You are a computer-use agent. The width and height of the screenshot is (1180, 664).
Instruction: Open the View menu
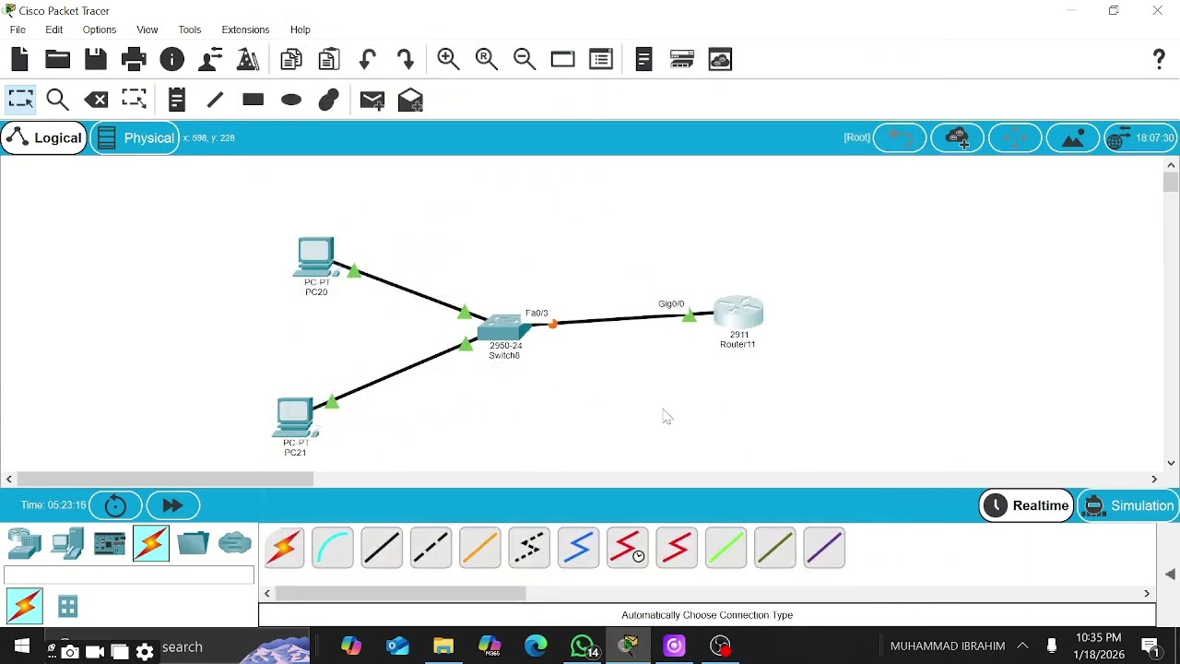pyautogui.click(x=147, y=30)
